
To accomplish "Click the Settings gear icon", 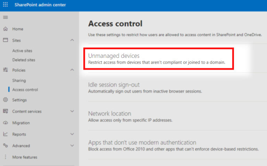I will [x=5, y=100].
